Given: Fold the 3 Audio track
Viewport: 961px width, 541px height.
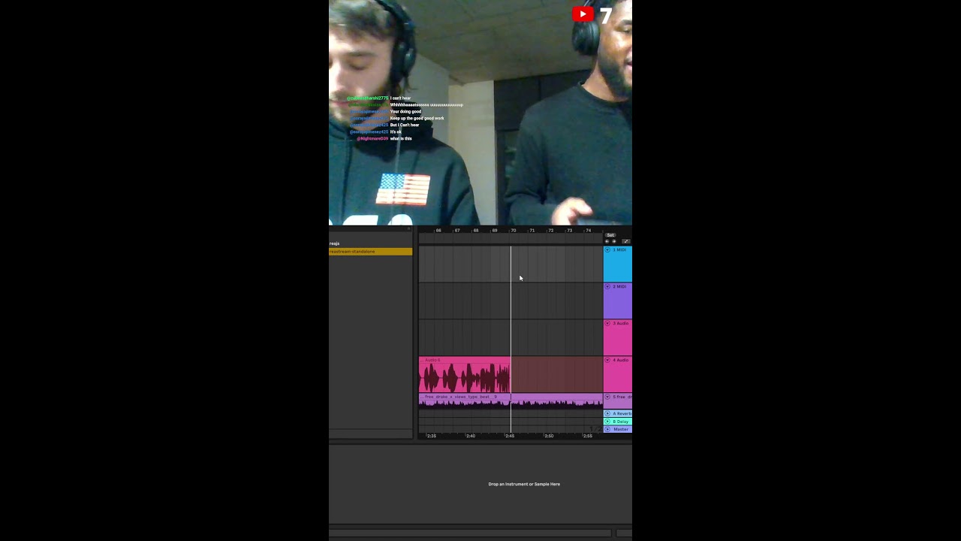Looking at the screenshot, I should 607,323.
